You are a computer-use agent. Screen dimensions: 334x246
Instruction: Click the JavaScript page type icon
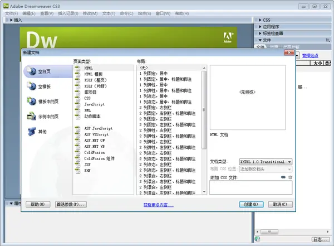pos(78,104)
